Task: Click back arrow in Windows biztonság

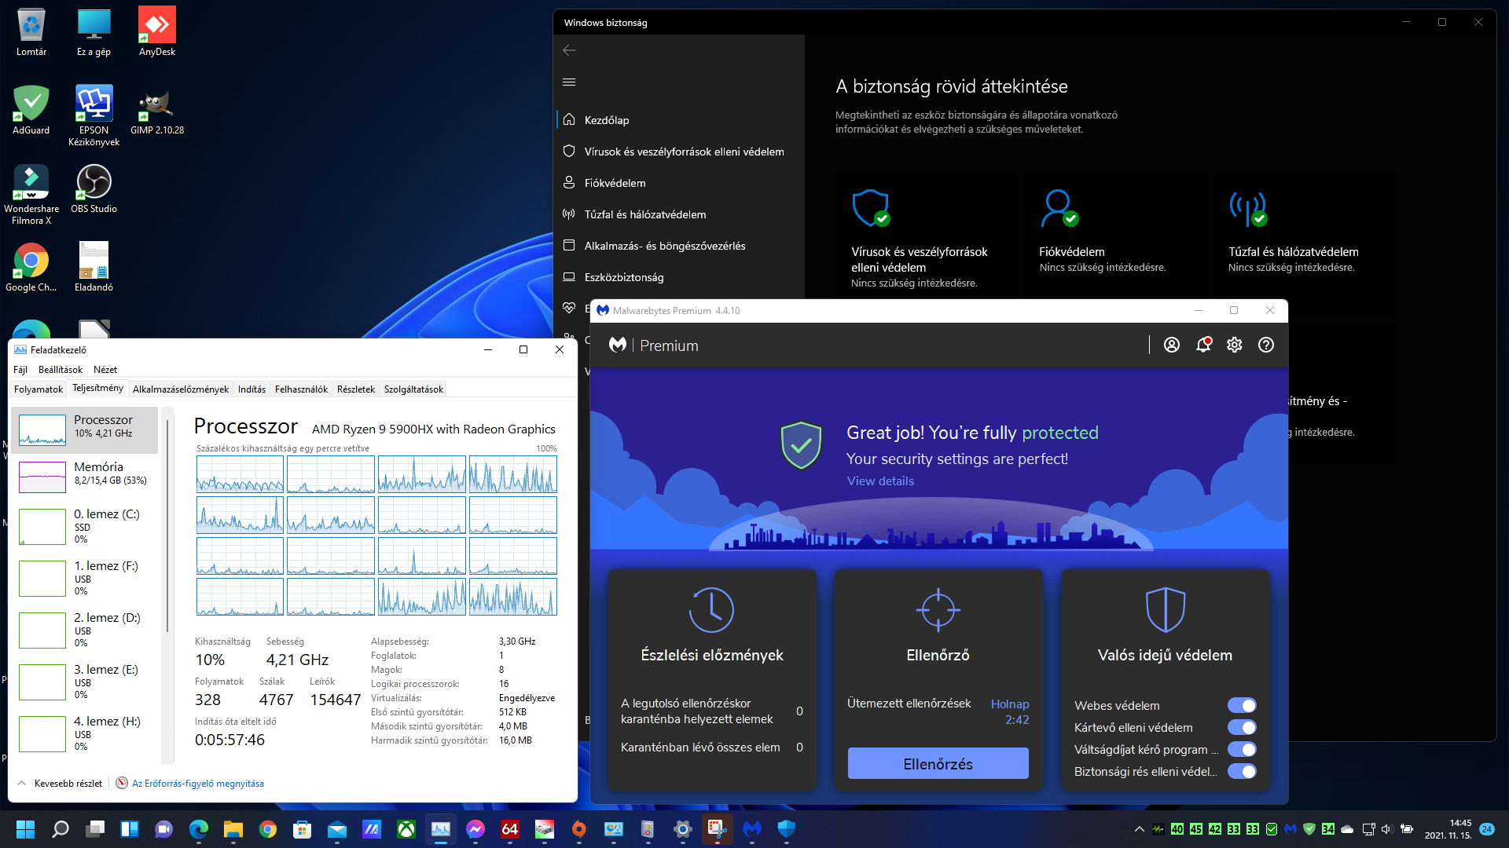Action: pos(569,50)
